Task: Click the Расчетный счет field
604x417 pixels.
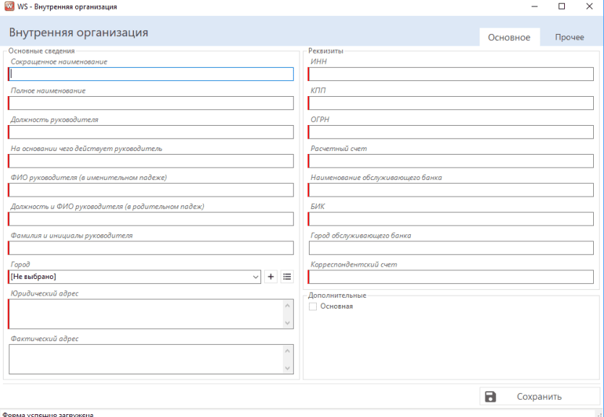Action: coord(451,160)
